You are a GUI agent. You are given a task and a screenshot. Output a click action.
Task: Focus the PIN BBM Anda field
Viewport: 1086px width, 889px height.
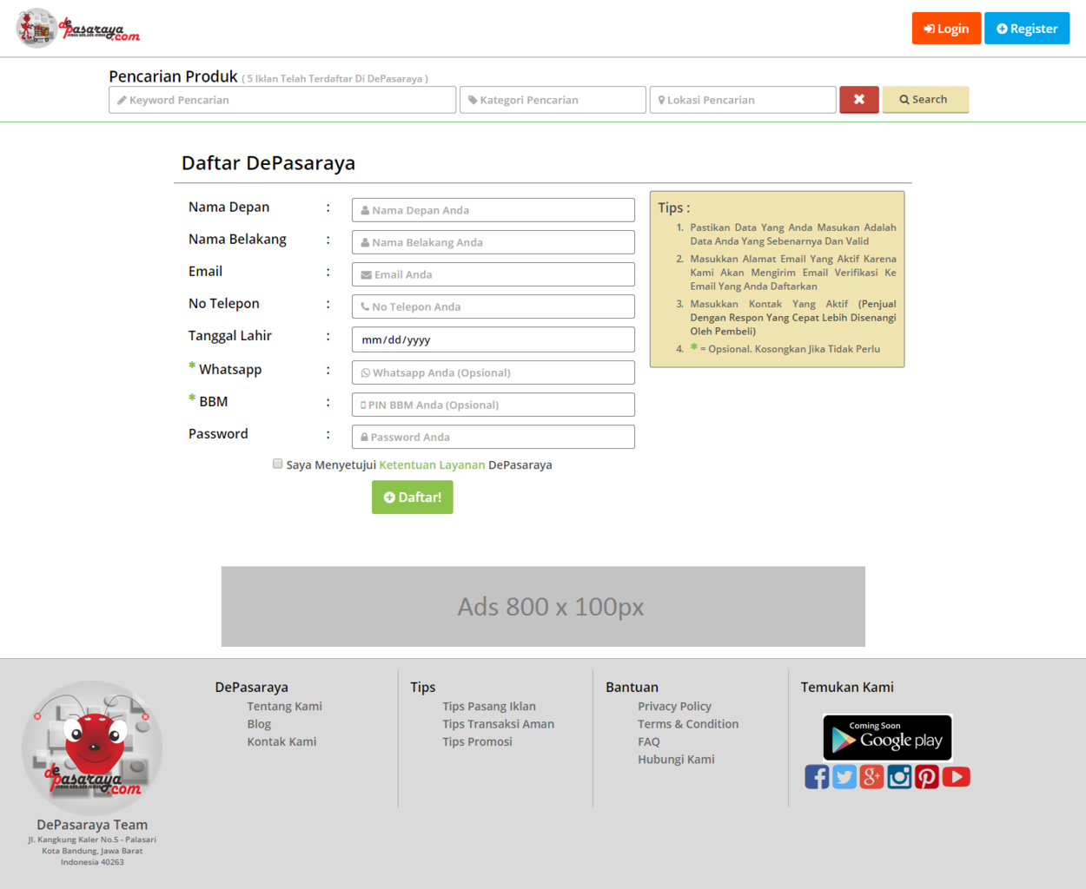click(493, 405)
